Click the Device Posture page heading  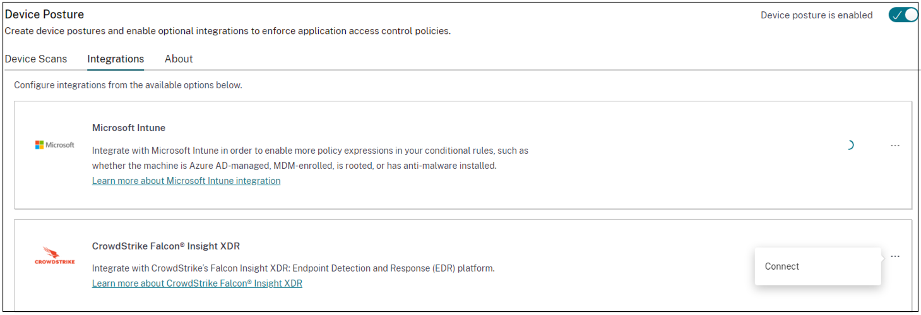44,14
